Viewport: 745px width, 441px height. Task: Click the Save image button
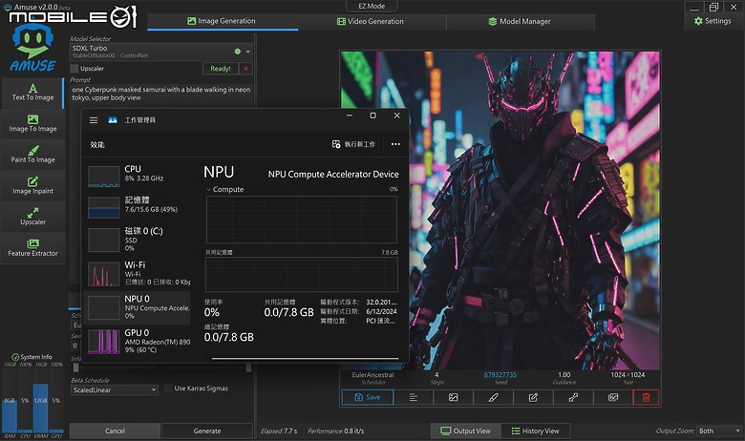[x=368, y=397]
